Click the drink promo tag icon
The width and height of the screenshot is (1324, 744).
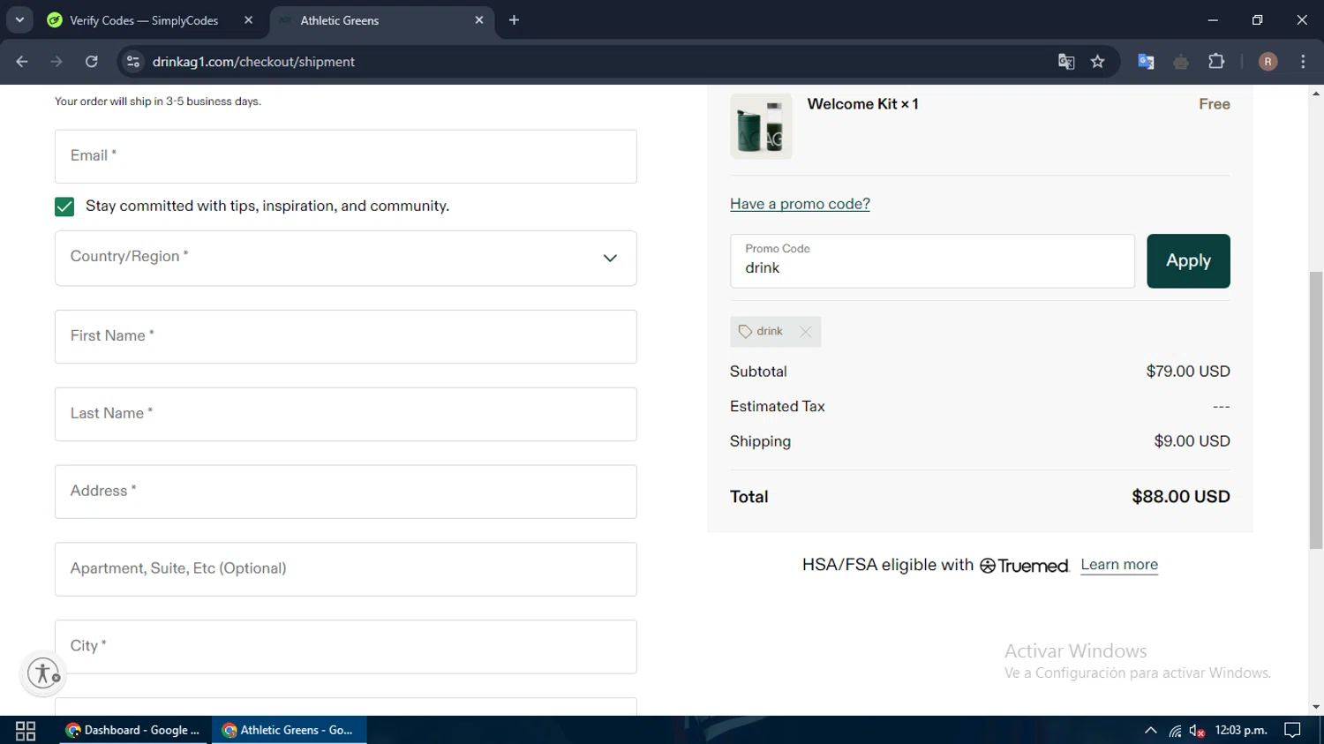[745, 332]
